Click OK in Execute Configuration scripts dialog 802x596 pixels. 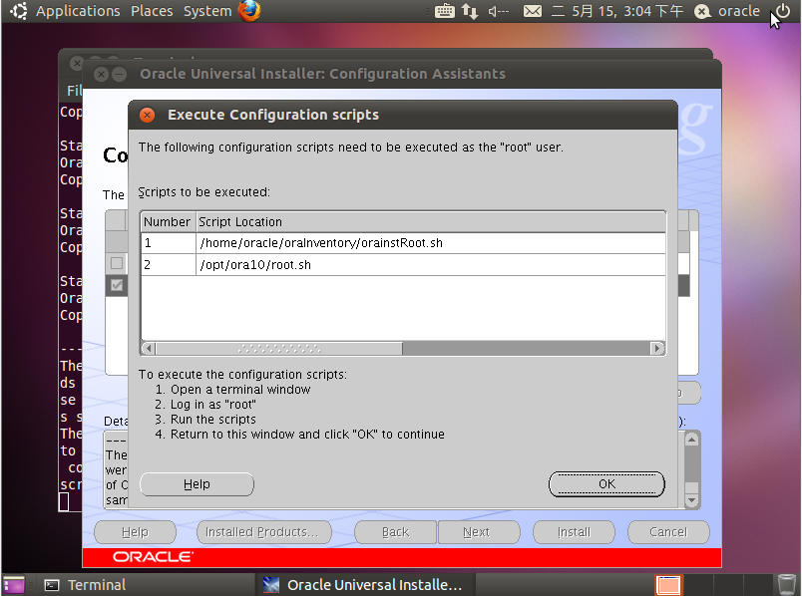pyautogui.click(x=606, y=484)
